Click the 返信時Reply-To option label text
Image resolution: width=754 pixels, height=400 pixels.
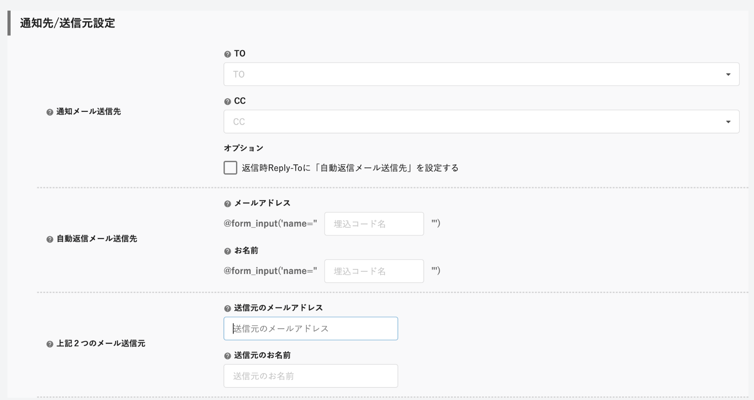[350, 168]
